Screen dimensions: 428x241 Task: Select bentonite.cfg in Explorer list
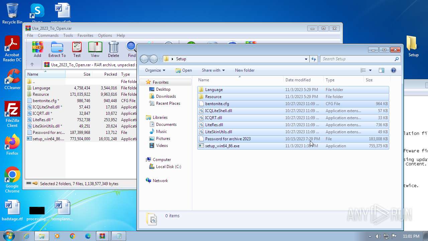point(293,104)
